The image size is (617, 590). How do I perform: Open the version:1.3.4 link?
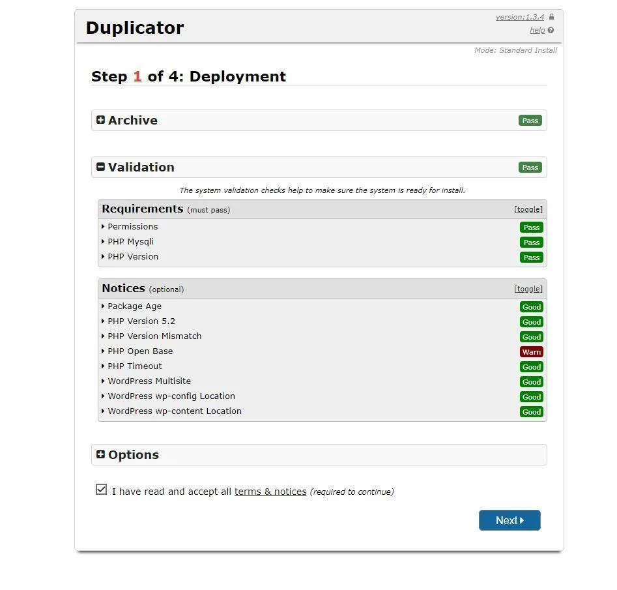coord(519,16)
